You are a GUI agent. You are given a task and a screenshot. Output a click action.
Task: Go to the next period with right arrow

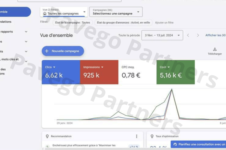(198, 35)
